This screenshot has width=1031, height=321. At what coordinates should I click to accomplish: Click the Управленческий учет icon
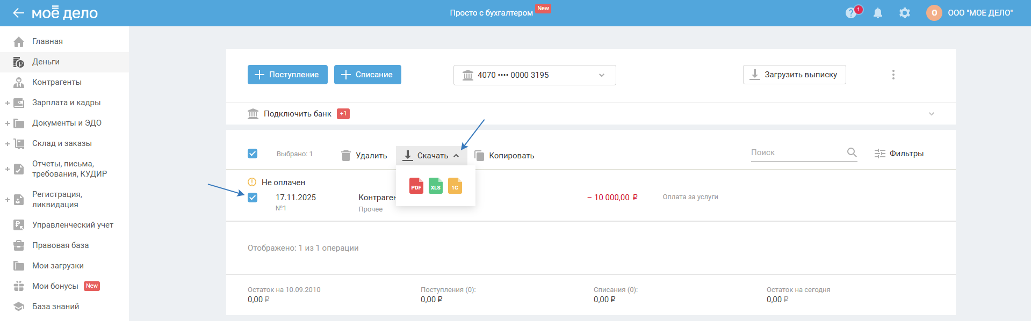pyautogui.click(x=19, y=225)
